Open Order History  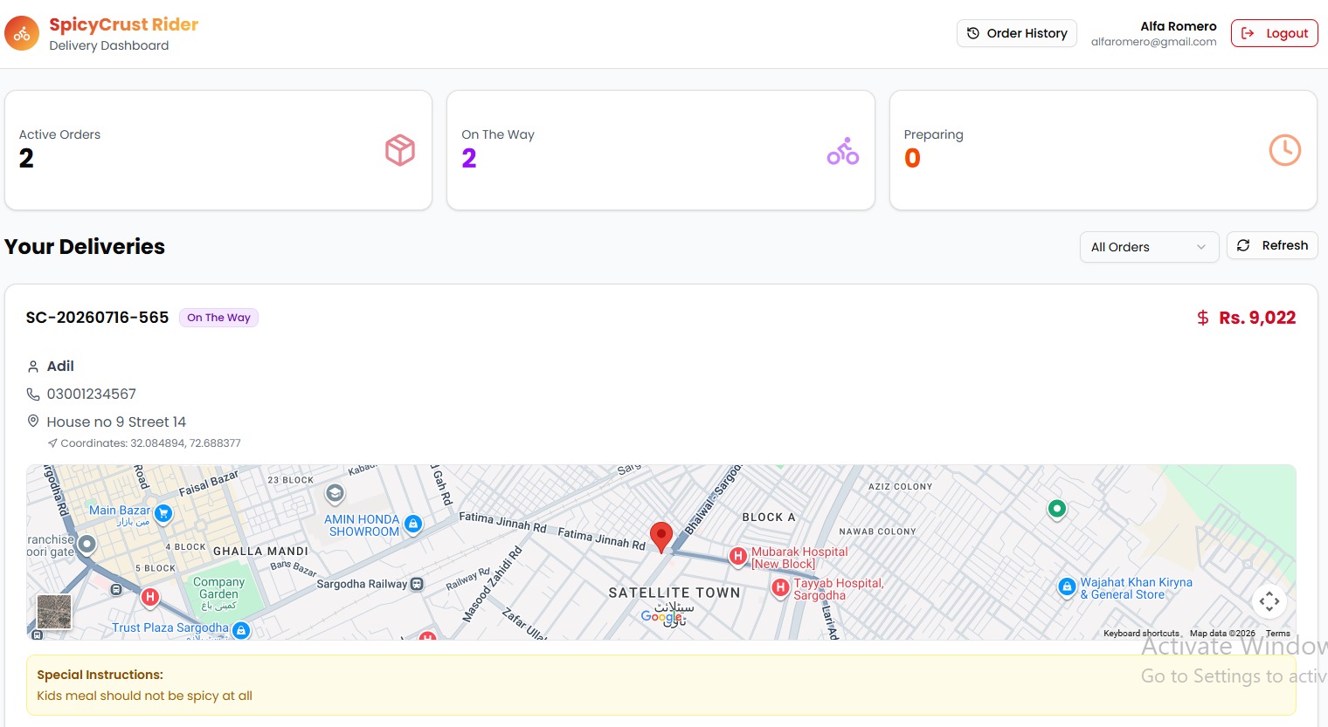click(1017, 33)
